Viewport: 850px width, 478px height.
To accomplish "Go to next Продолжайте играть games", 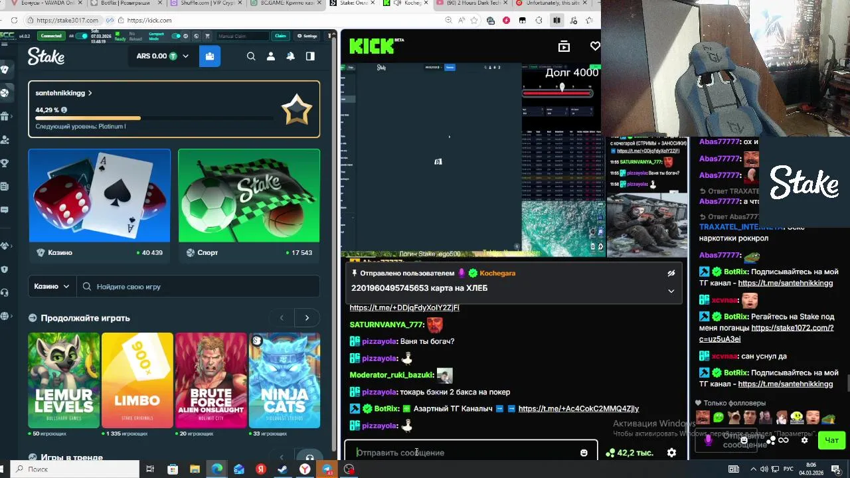I will [307, 318].
